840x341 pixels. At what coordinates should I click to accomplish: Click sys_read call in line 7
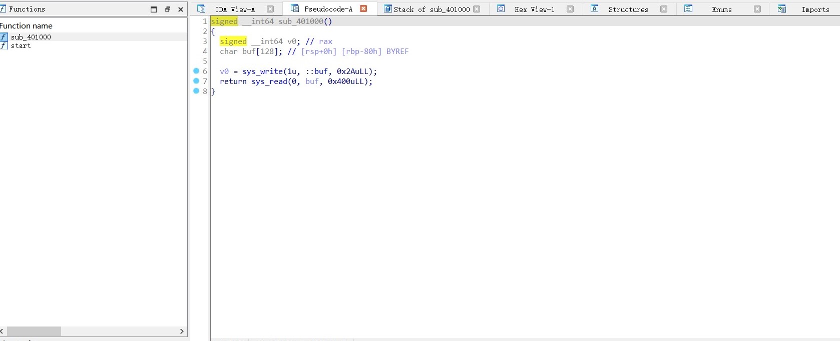269,81
